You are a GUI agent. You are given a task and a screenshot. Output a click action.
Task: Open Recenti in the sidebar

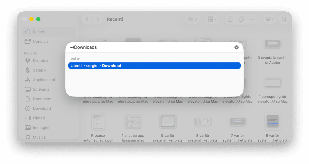49,32
